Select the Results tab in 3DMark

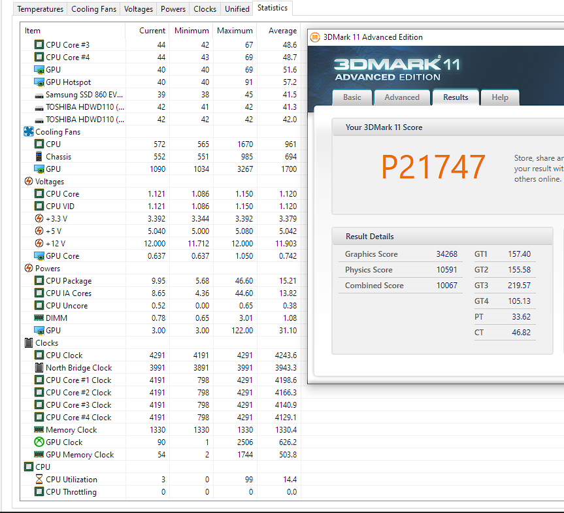pos(456,97)
